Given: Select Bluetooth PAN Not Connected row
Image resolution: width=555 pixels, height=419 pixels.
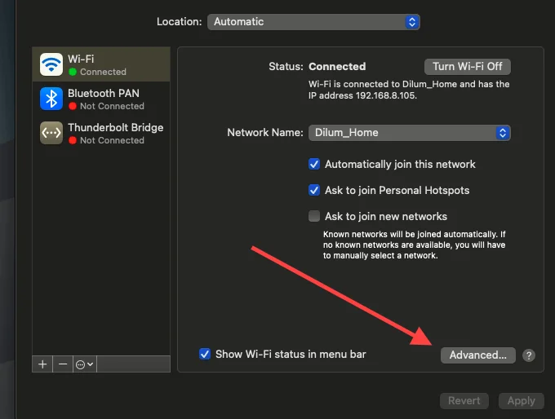Looking at the screenshot, I should tap(101, 99).
